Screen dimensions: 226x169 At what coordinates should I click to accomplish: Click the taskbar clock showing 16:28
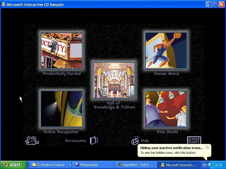218,165
